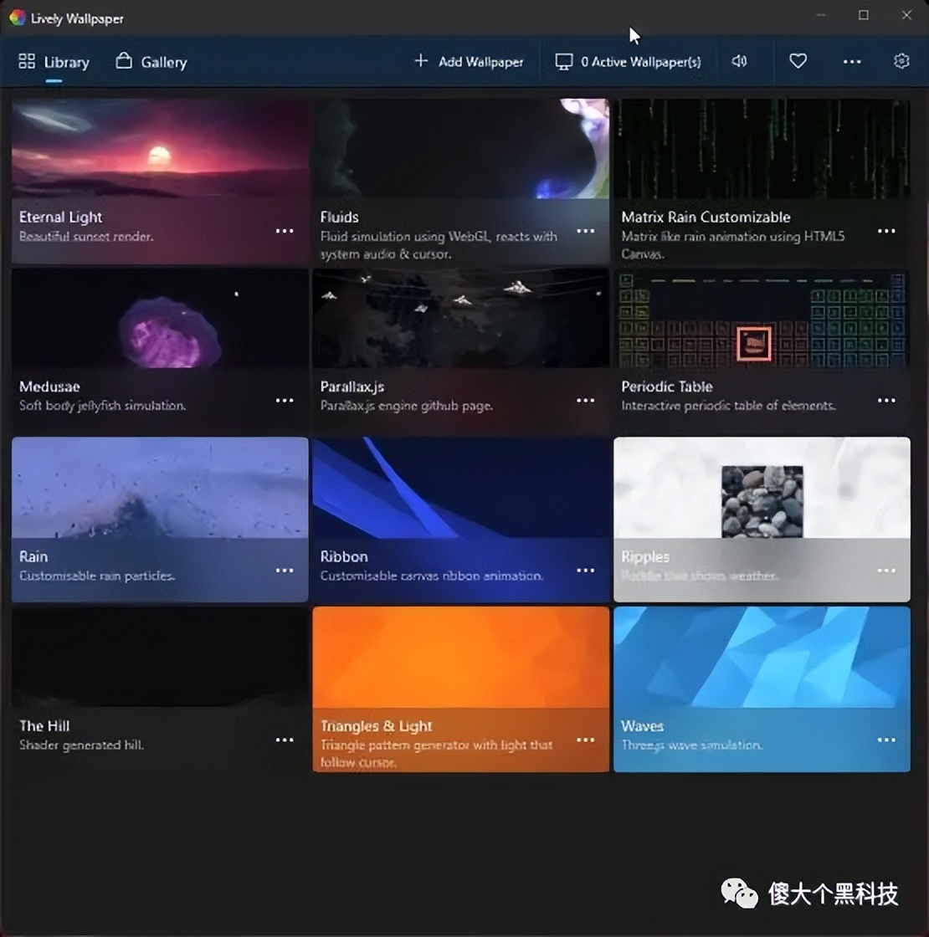Open Matrix Rain Customizable options menu
Image resolution: width=929 pixels, height=937 pixels.
(886, 231)
